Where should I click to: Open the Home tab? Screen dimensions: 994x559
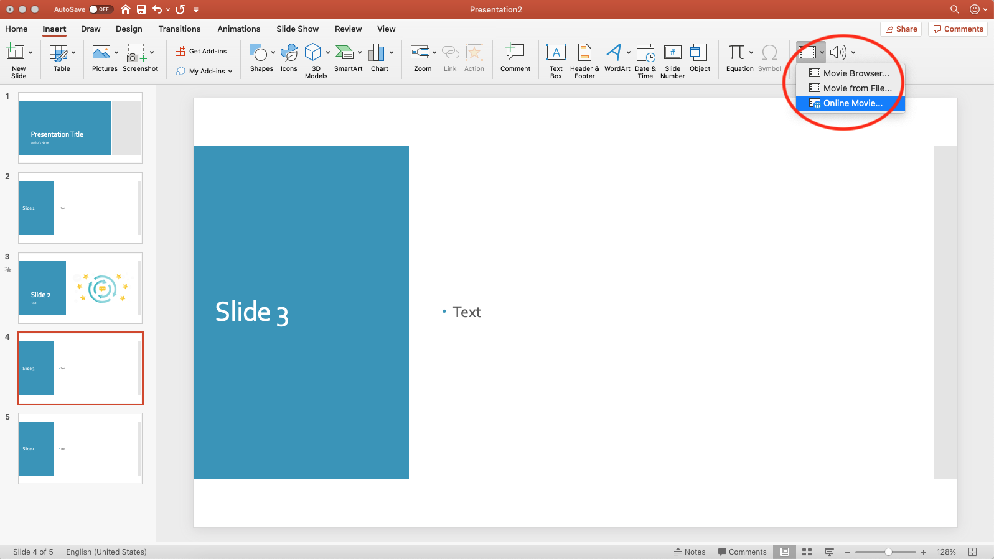coord(16,29)
